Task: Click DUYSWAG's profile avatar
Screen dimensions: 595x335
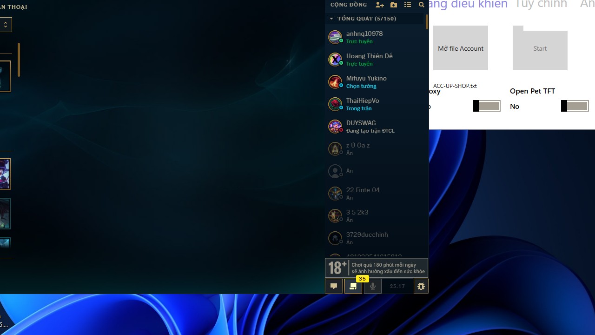Action: [335, 126]
